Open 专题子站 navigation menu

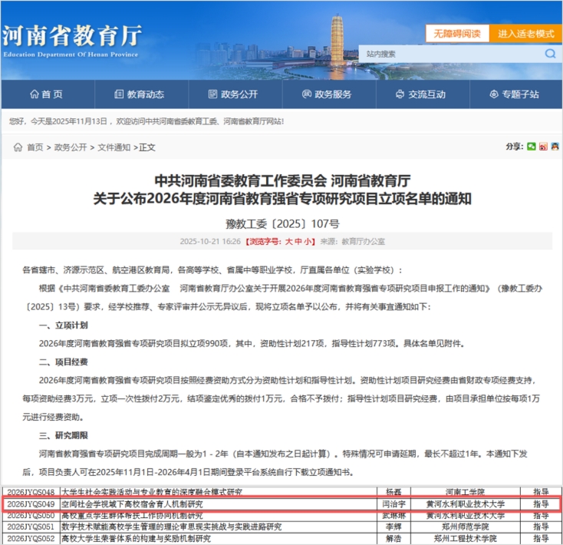515,94
